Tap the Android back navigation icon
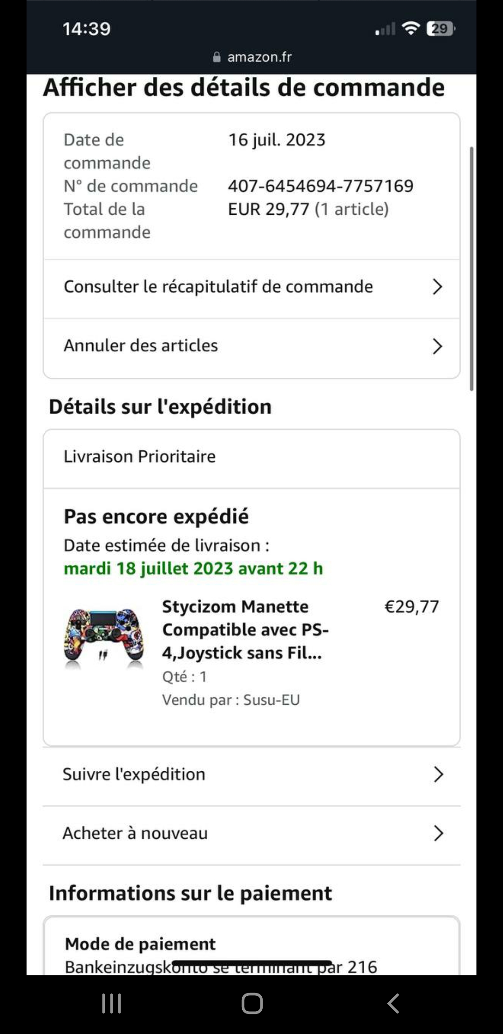This screenshot has height=1034, width=503. click(x=393, y=1003)
